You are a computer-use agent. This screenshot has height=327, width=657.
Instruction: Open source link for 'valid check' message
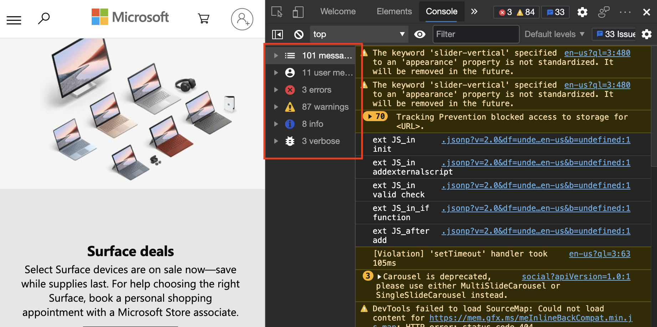[536, 186]
